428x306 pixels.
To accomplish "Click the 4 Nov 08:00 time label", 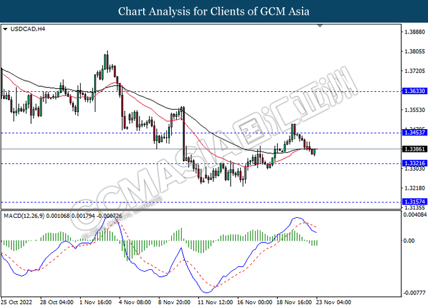I will click(x=135, y=302).
